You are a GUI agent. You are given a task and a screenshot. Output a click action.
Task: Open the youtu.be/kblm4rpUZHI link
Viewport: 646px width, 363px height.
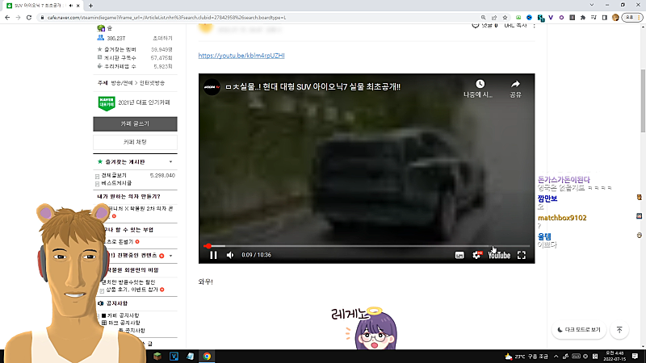tap(241, 56)
